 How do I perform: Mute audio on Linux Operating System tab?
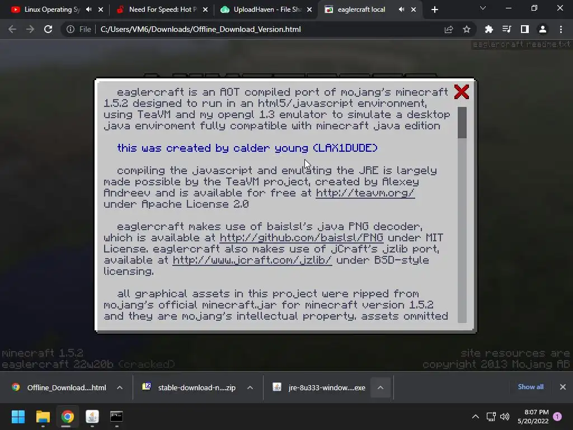89,10
